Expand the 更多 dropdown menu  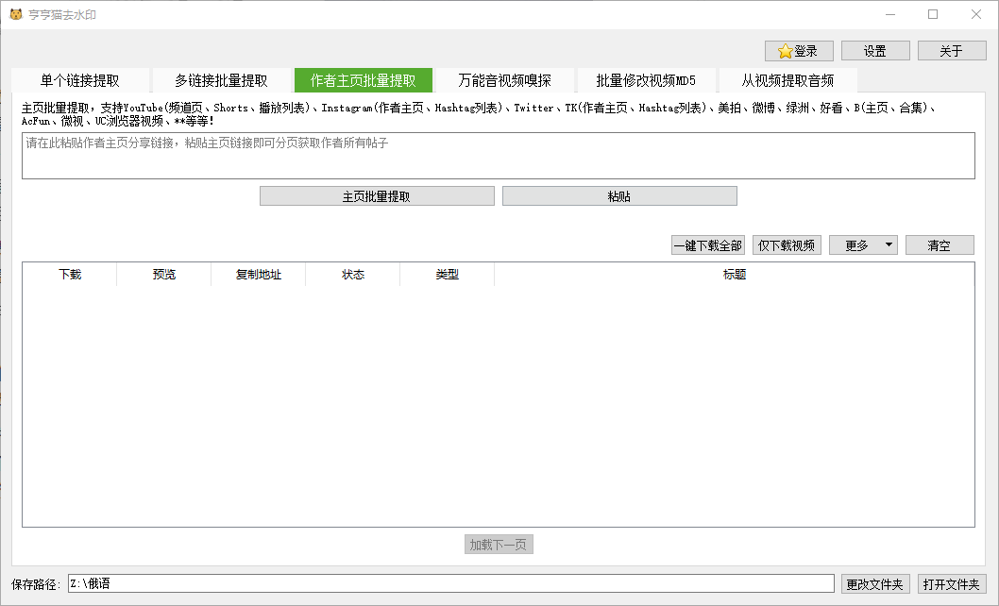pos(862,244)
